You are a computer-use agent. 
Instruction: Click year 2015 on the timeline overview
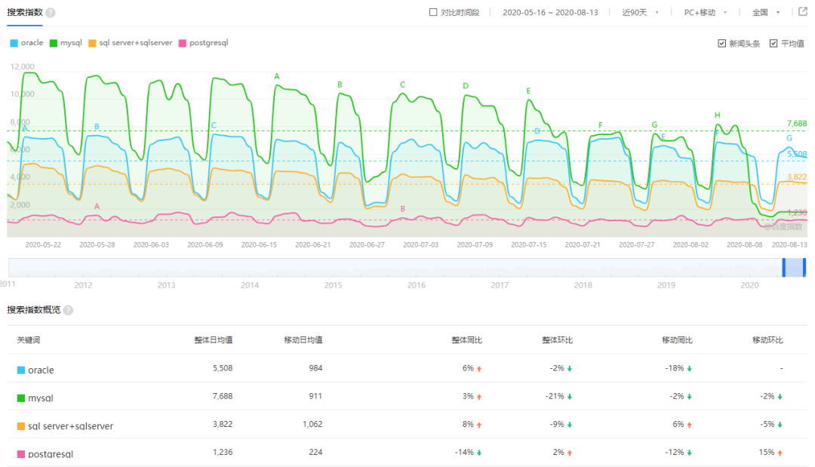tap(333, 285)
